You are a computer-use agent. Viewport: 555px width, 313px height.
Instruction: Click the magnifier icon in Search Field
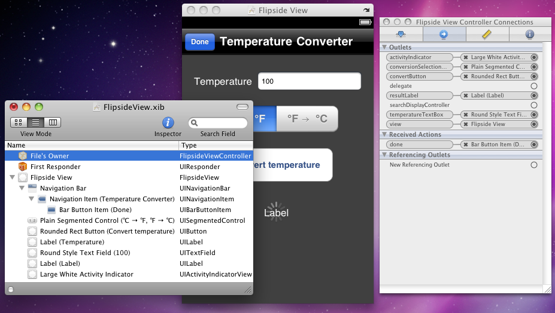point(194,123)
